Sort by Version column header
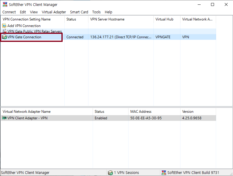 (x=198, y=112)
